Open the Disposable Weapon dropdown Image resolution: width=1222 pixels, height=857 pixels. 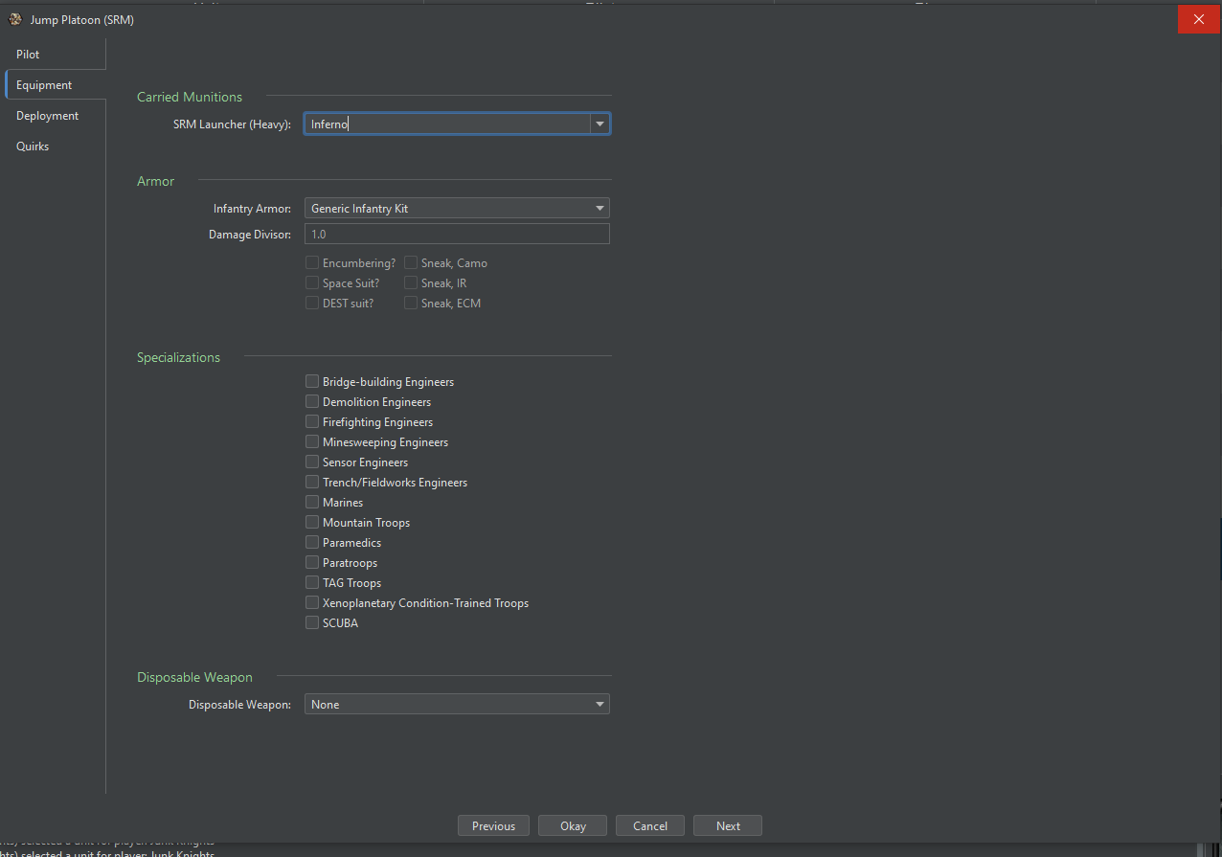click(457, 704)
